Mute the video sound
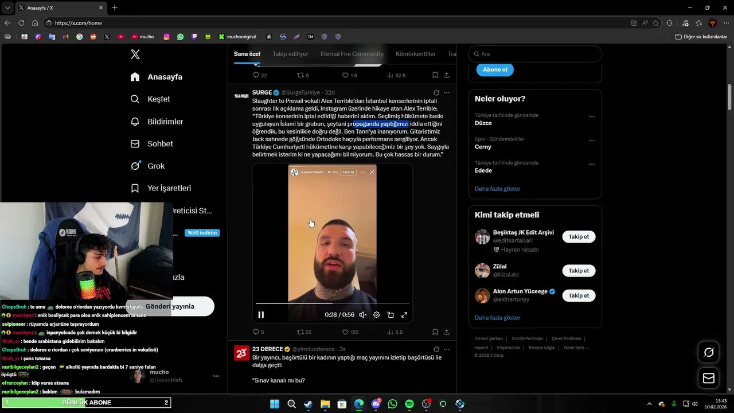Image resolution: width=734 pixels, height=413 pixels. pos(362,314)
